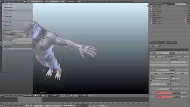Open the viewport View menu
The height and width of the screenshot is (107, 190).
pyautogui.click(x=6, y=96)
